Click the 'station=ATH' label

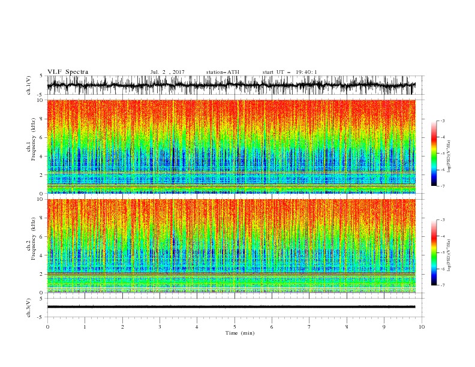[223, 72]
